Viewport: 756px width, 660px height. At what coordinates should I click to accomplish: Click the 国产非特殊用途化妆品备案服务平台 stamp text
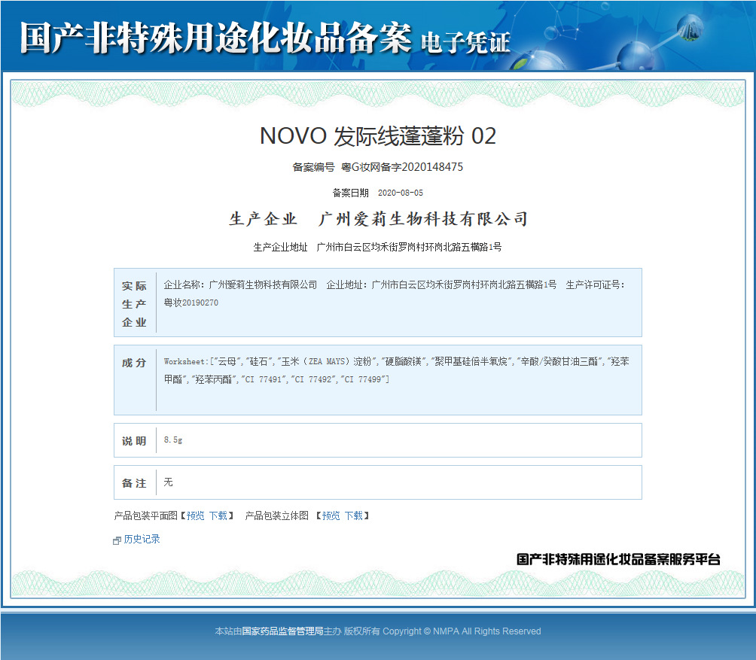618,559
